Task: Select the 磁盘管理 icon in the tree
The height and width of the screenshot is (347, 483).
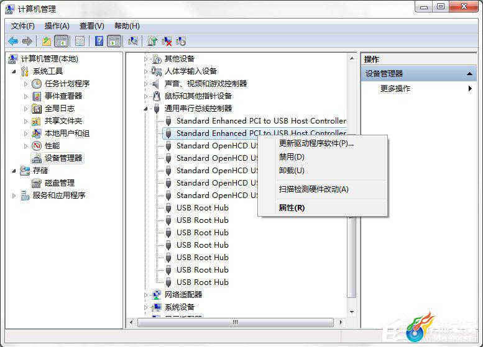Action: [37, 183]
